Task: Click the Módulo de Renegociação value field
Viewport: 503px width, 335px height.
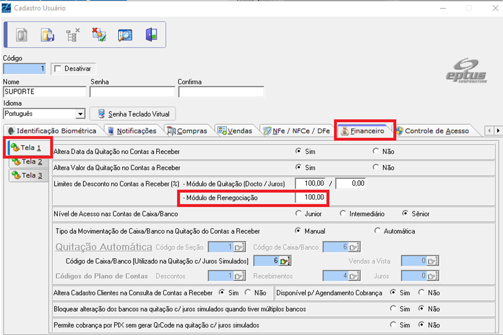Action: click(311, 198)
